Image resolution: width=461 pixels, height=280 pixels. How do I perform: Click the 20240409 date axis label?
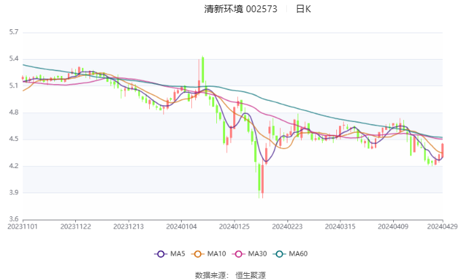tap(393, 226)
